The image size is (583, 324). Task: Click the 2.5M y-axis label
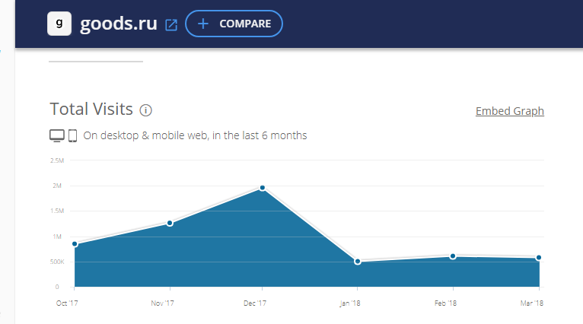click(56, 160)
